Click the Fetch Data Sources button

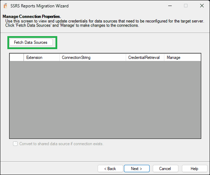click(x=31, y=42)
